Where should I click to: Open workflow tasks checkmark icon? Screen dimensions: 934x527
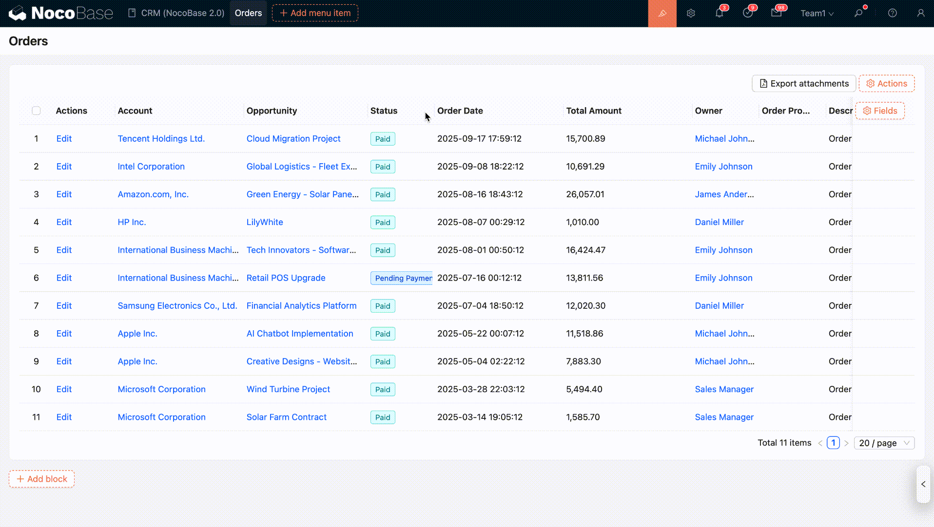click(748, 13)
